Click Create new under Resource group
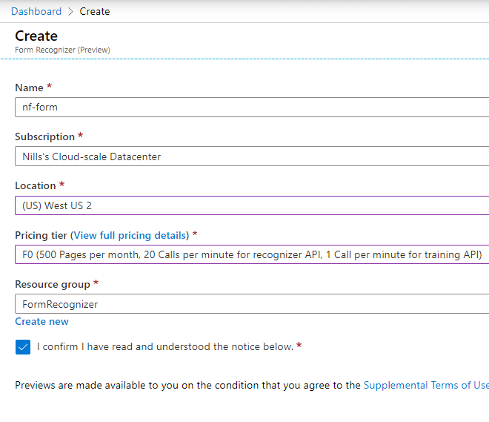Screen dimensions: 489x422 pos(41,321)
